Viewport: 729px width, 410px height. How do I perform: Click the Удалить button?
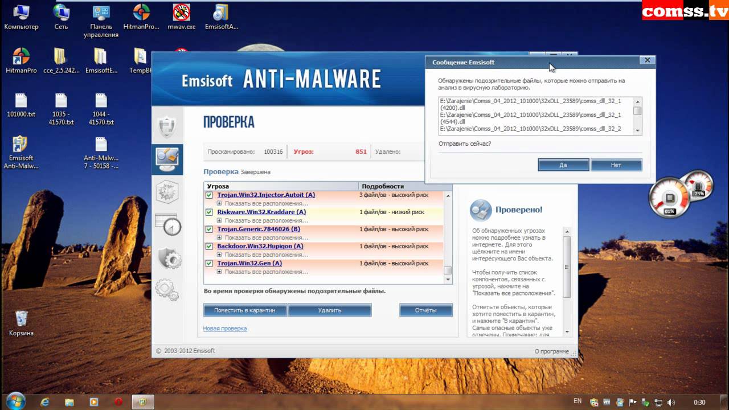(x=330, y=310)
